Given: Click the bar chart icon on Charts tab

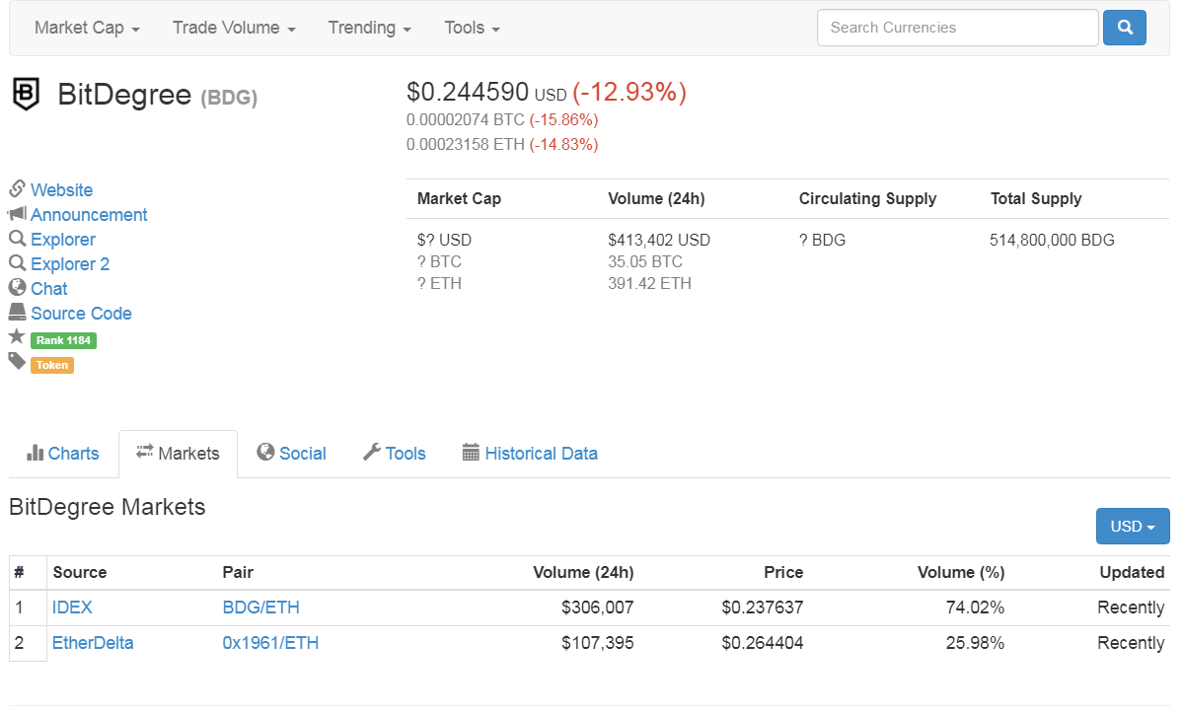Looking at the screenshot, I should click(35, 453).
